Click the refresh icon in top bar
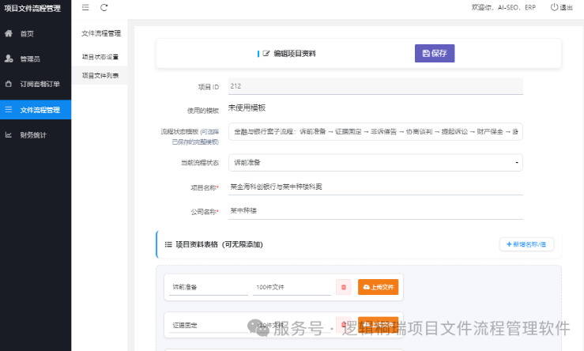Screen dimensions: 584x351 pyautogui.click(x=104, y=7)
